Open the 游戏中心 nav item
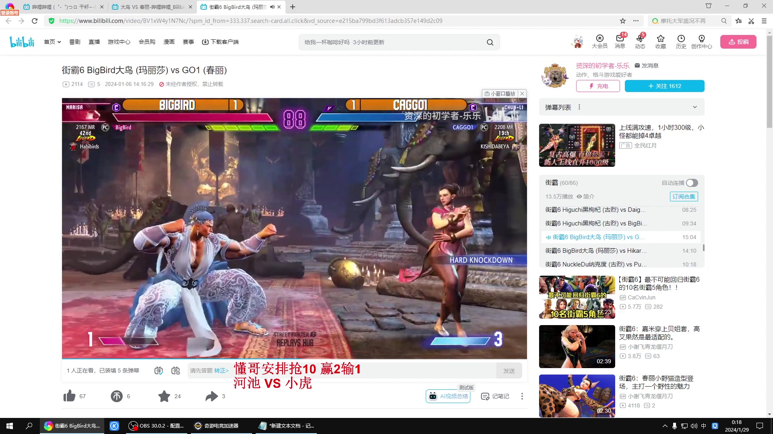Screen dimensions: 773x434 (x=119, y=42)
